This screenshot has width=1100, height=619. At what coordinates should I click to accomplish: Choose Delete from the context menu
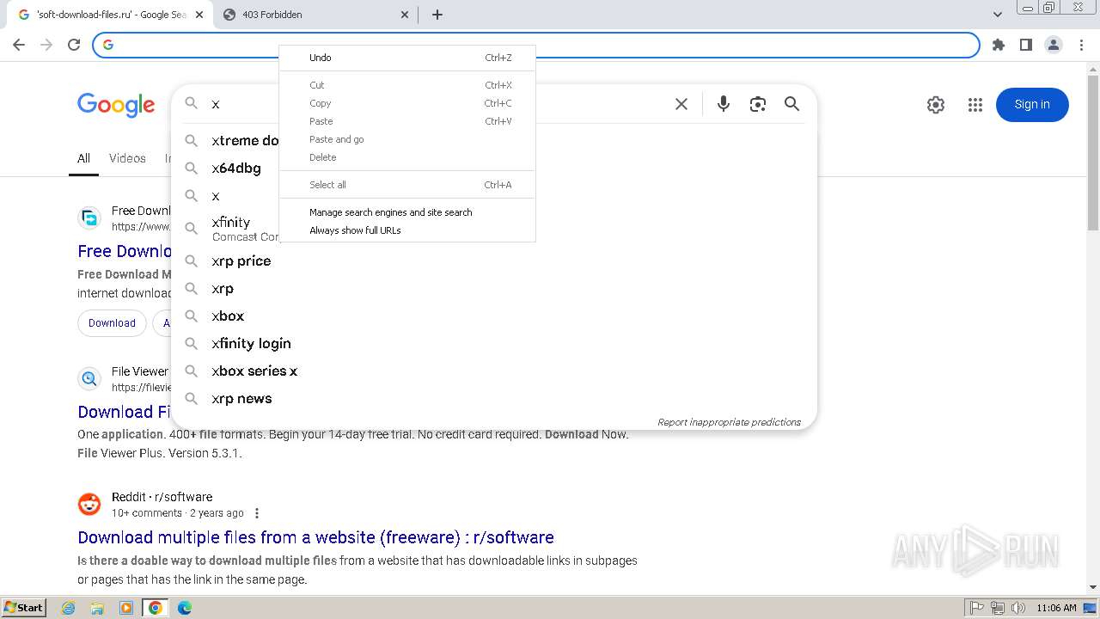pos(407,157)
